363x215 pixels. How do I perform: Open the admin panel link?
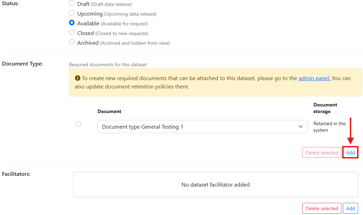(314, 78)
